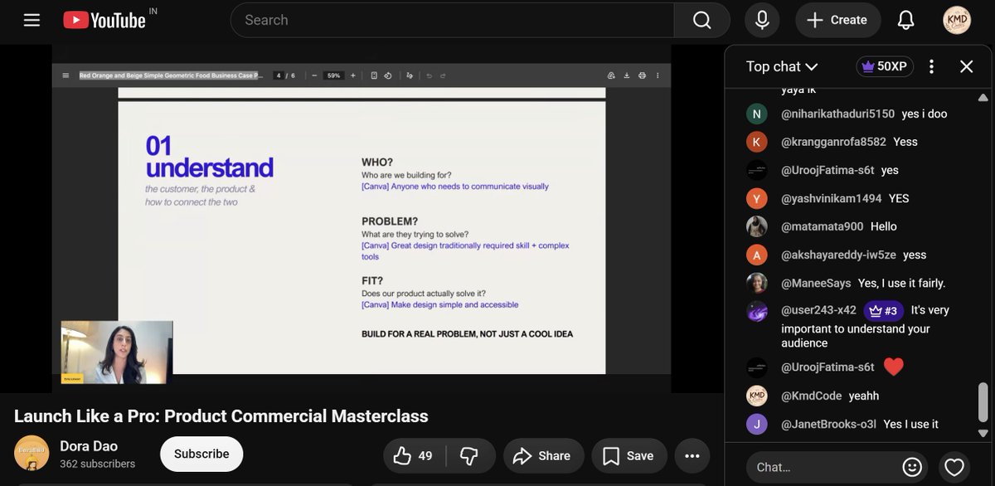Click the @ManeeSays profile picture
This screenshot has width=995, height=486.
(x=756, y=283)
